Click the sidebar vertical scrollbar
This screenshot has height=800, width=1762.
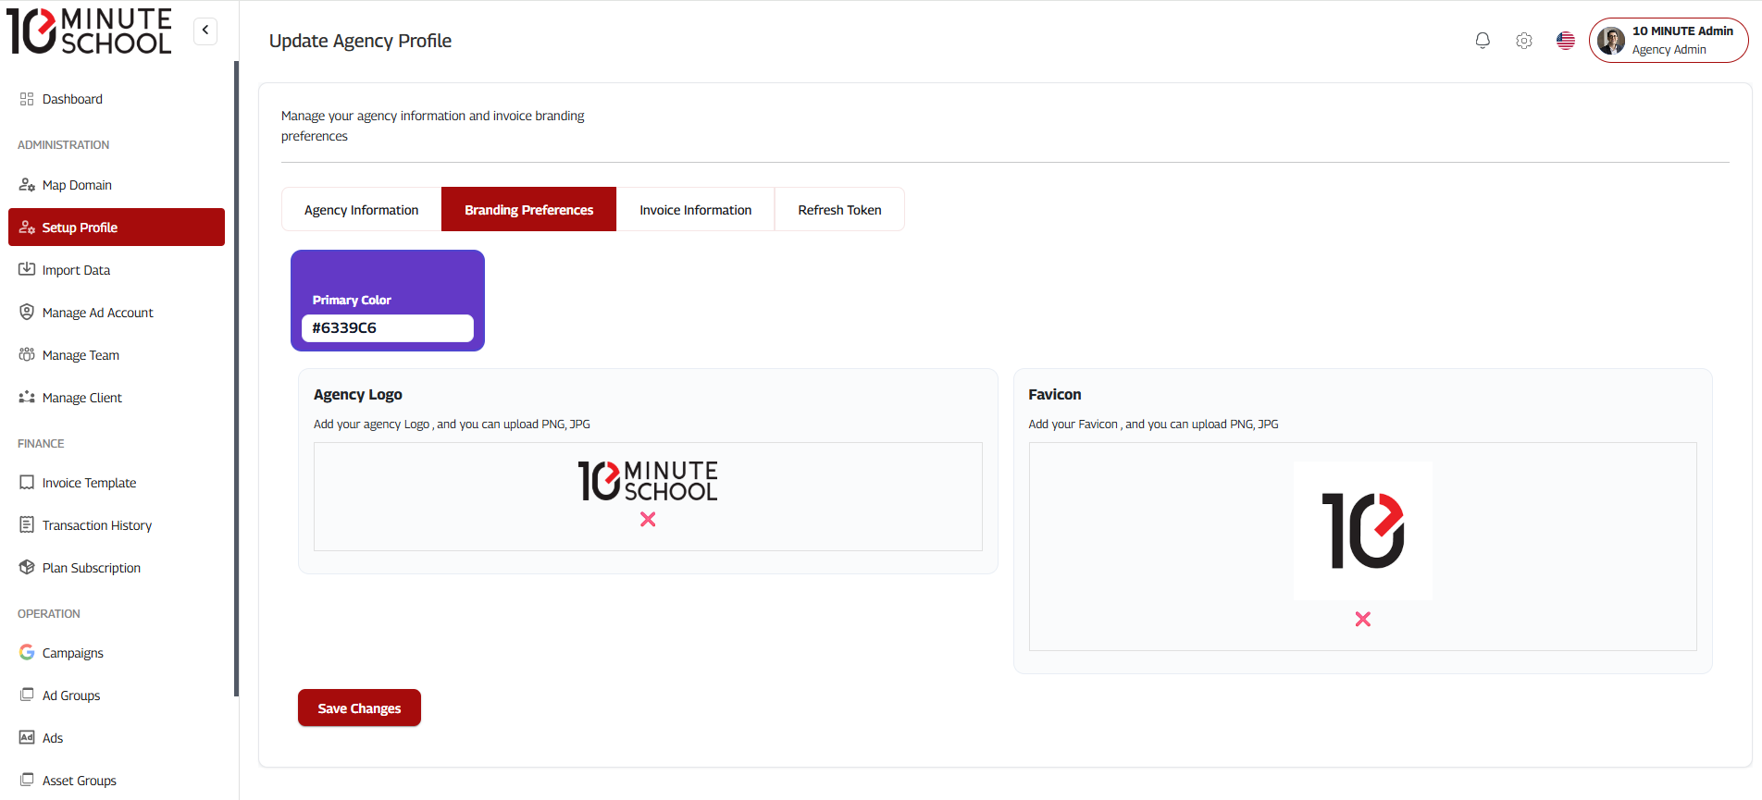[237, 379]
